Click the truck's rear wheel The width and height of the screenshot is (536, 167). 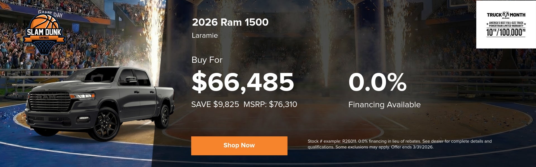[164, 116]
